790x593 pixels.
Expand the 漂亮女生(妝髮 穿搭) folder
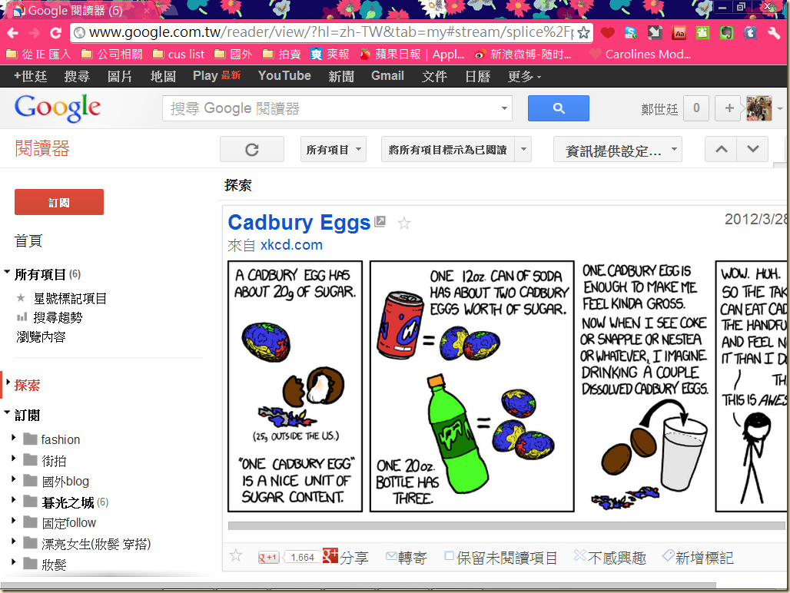tap(14, 542)
